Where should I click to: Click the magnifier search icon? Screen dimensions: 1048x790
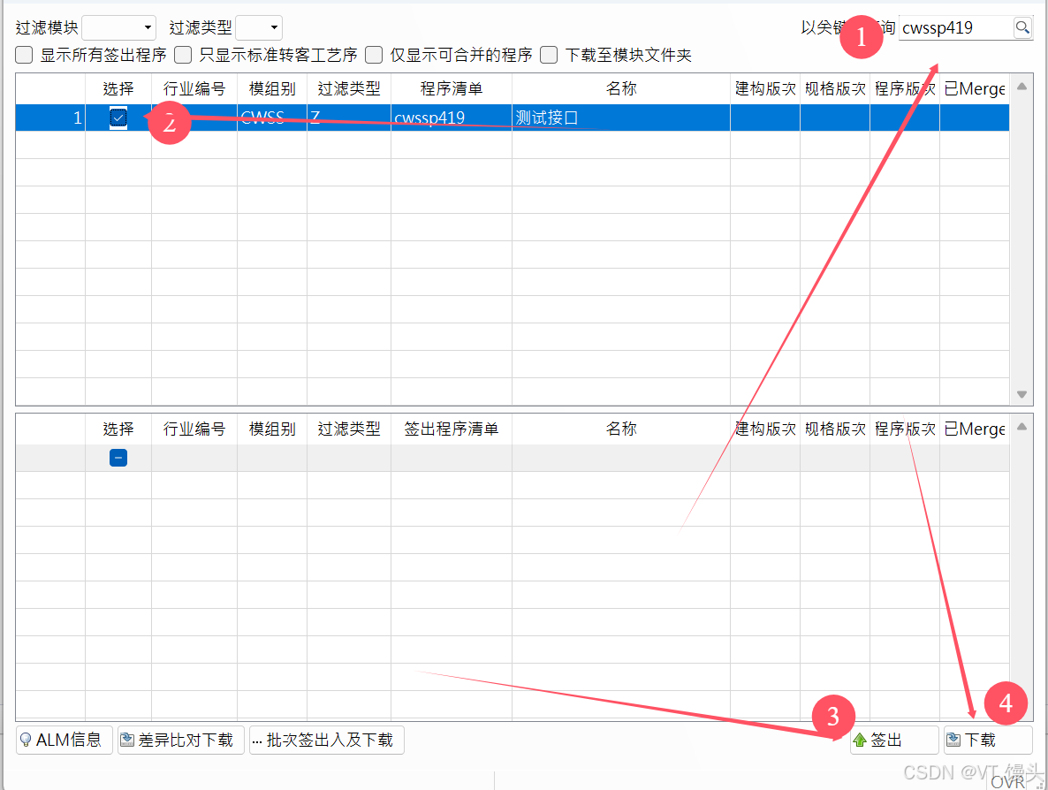click(x=1023, y=27)
